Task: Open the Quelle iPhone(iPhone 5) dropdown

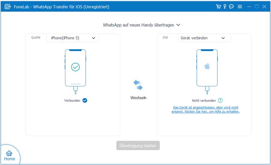Action: (x=73, y=38)
